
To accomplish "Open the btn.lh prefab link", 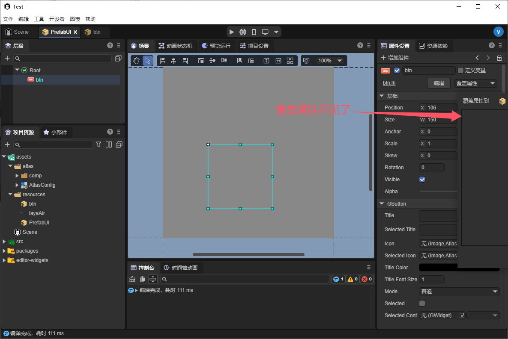I will 389,83.
